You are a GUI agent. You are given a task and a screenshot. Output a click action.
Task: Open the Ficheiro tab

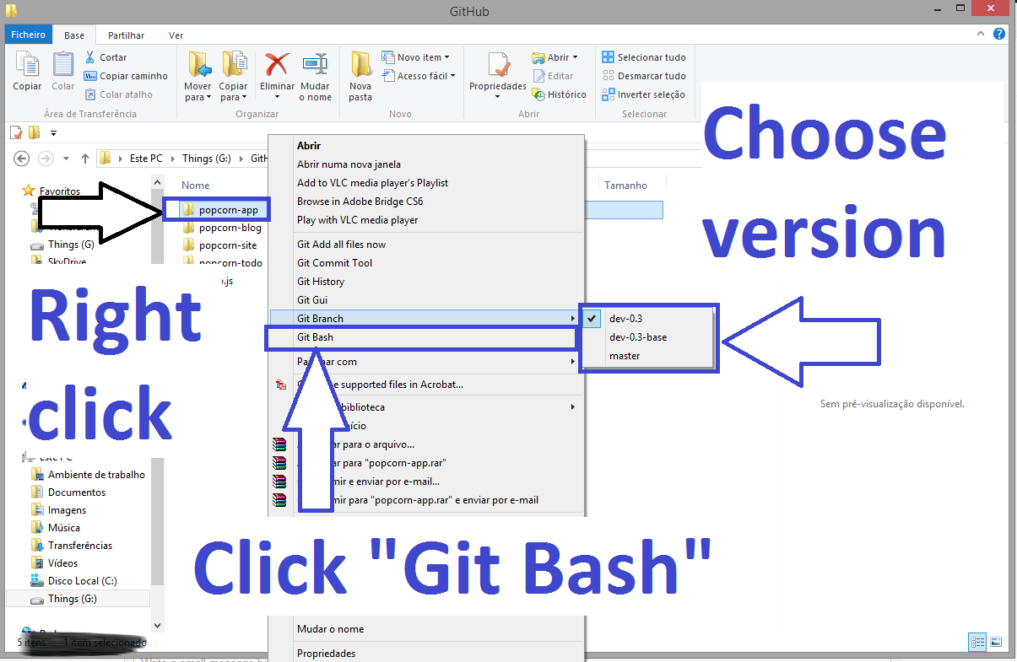tap(29, 35)
